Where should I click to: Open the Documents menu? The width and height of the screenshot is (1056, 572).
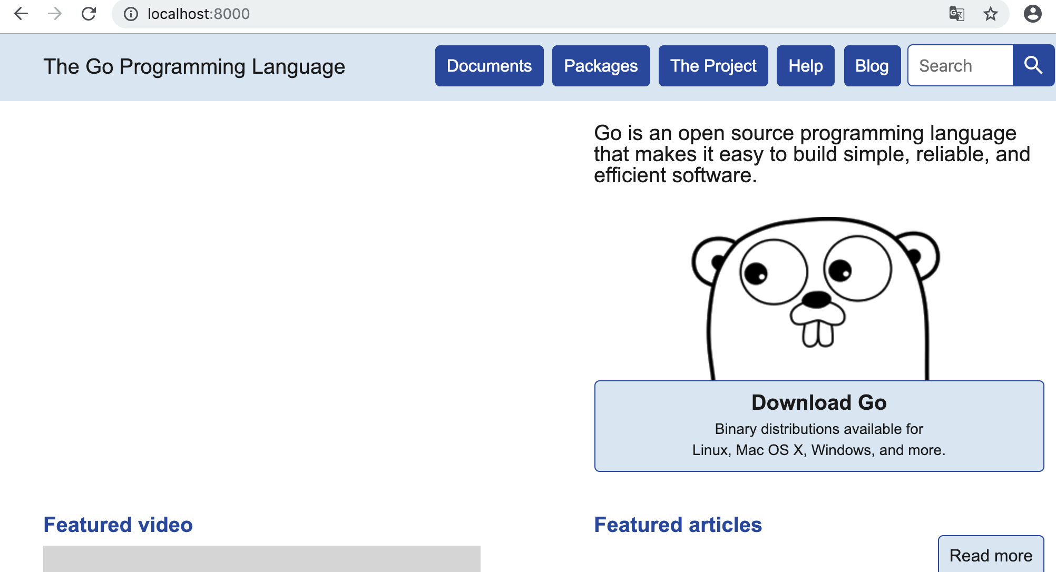tap(489, 66)
